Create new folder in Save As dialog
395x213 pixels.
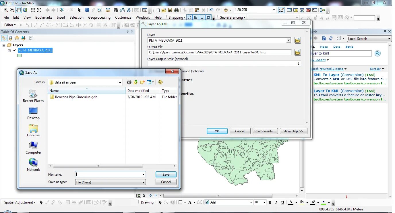click(142, 82)
